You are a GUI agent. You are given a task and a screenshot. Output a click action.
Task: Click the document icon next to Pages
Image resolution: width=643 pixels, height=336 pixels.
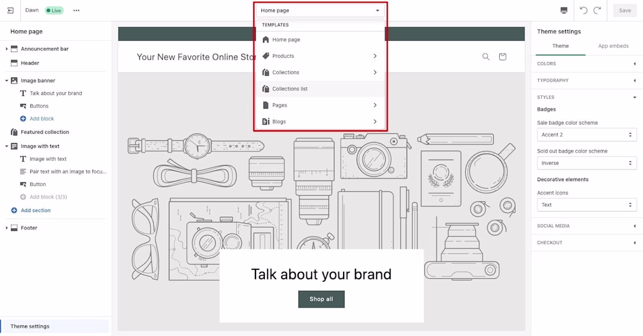point(266,105)
